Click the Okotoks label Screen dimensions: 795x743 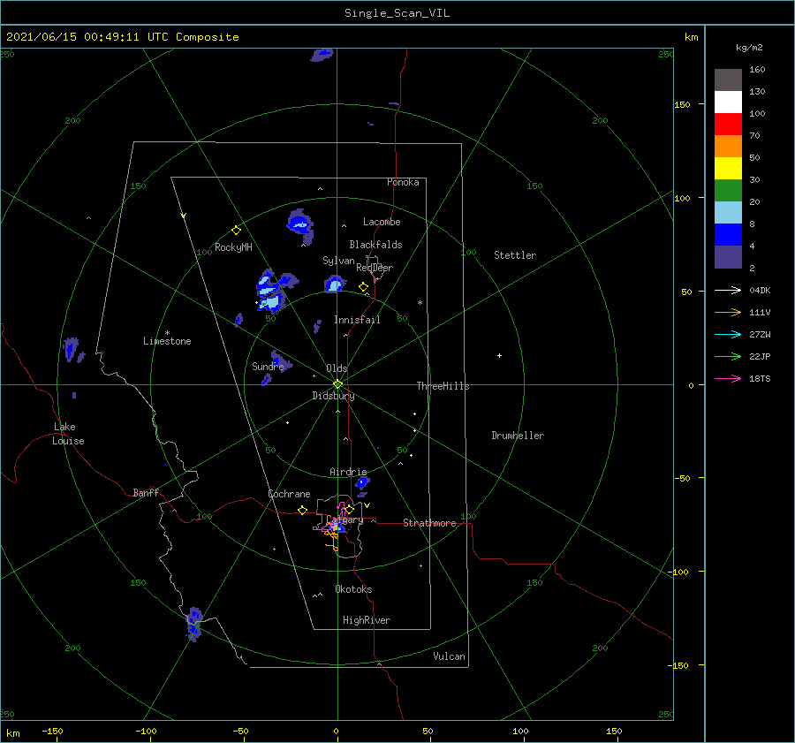(x=353, y=589)
